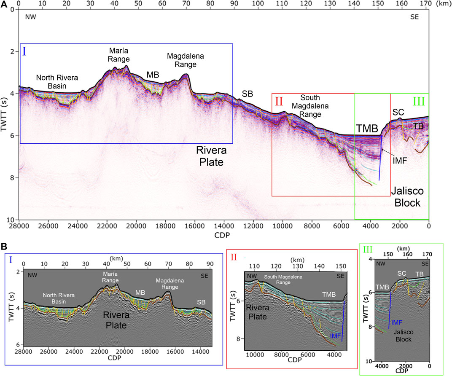The height and width of the screenshot is (376, 452).
Task: Select 'Rivera Plate' text in inset I
Action: 116,320
